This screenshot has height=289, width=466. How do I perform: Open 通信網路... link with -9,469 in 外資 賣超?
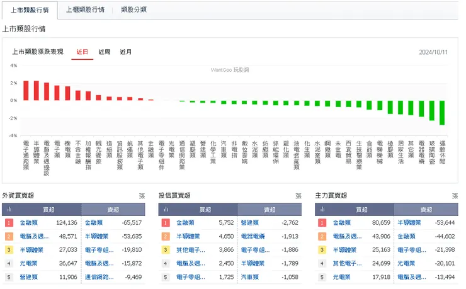[99, 277]
